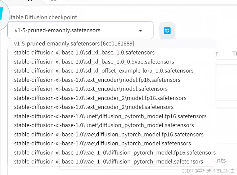Viewport: 237px width, 175px height.
Task: Select sd_xl_base_1.0_0.9vae.safetensors option
Action: click(x=112, y=62)
